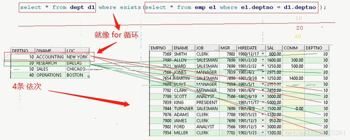350x140 pixels.
Task: Select the MILLER name cell
Action: (184, 133)
